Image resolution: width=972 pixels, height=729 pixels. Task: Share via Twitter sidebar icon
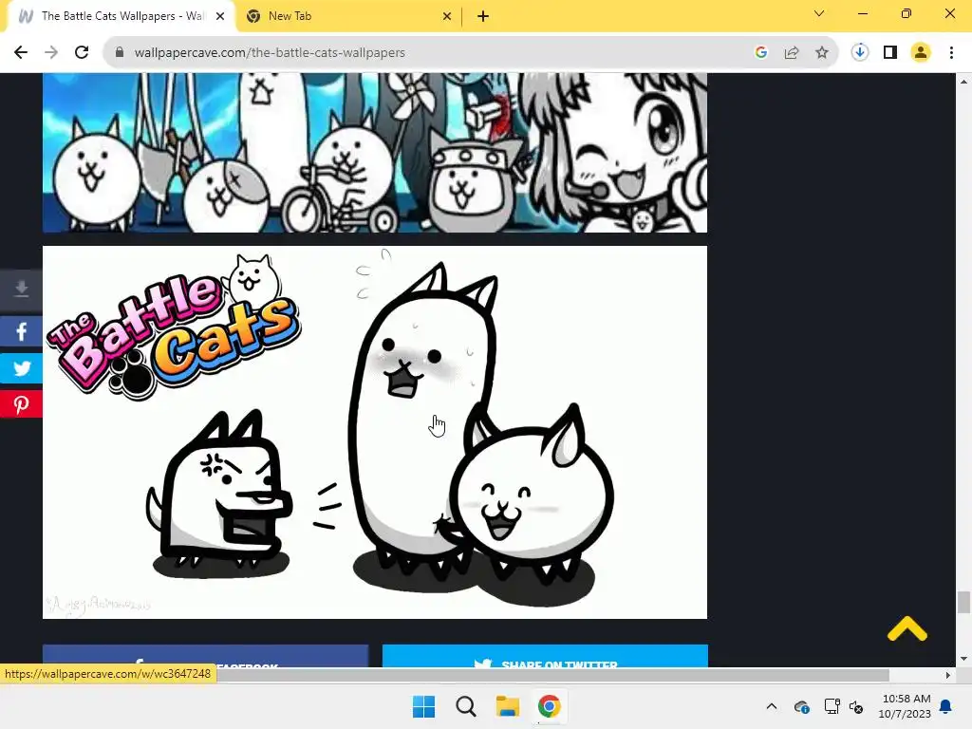21,368
